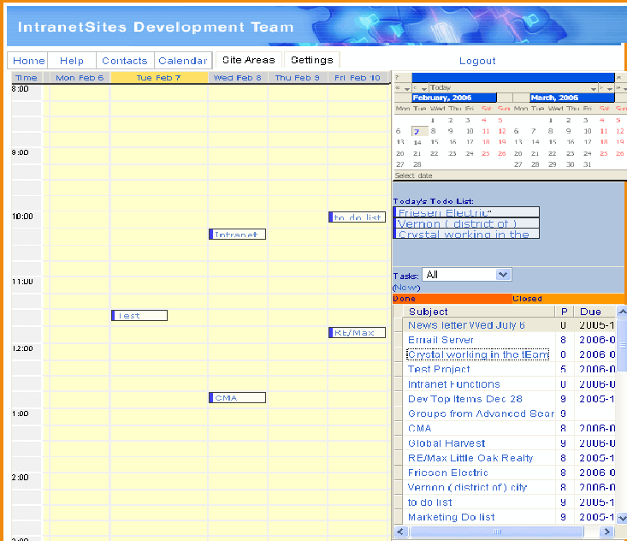Screen dimensions: 627x541
Task: Open task 'RE/Max Little Oak Realty'
Action: [x=470, y=458]
